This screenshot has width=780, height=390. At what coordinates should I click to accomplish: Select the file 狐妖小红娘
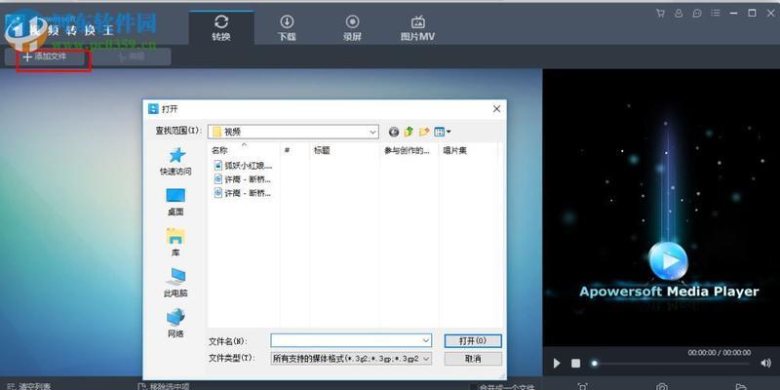243,165
